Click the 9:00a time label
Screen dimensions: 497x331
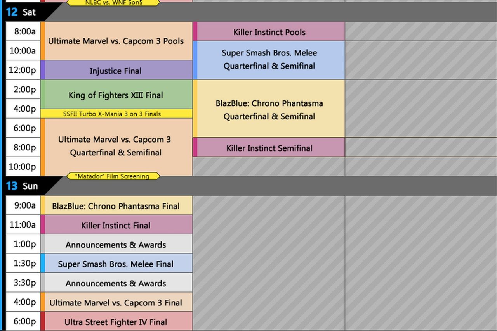coord(25,205)
